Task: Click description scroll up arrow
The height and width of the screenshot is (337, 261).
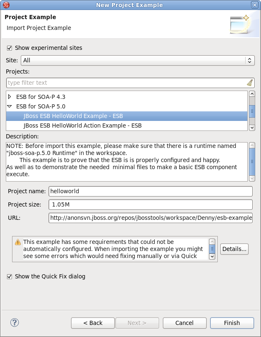Action: [x=252, y=145]
